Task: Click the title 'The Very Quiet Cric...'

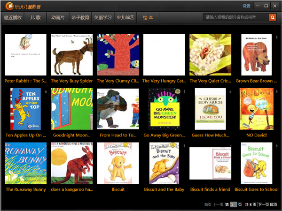Action: [210, 81]
